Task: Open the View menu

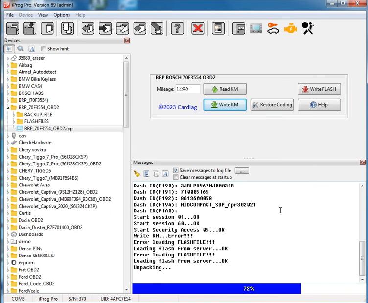Action: click(x=43, y=15)
